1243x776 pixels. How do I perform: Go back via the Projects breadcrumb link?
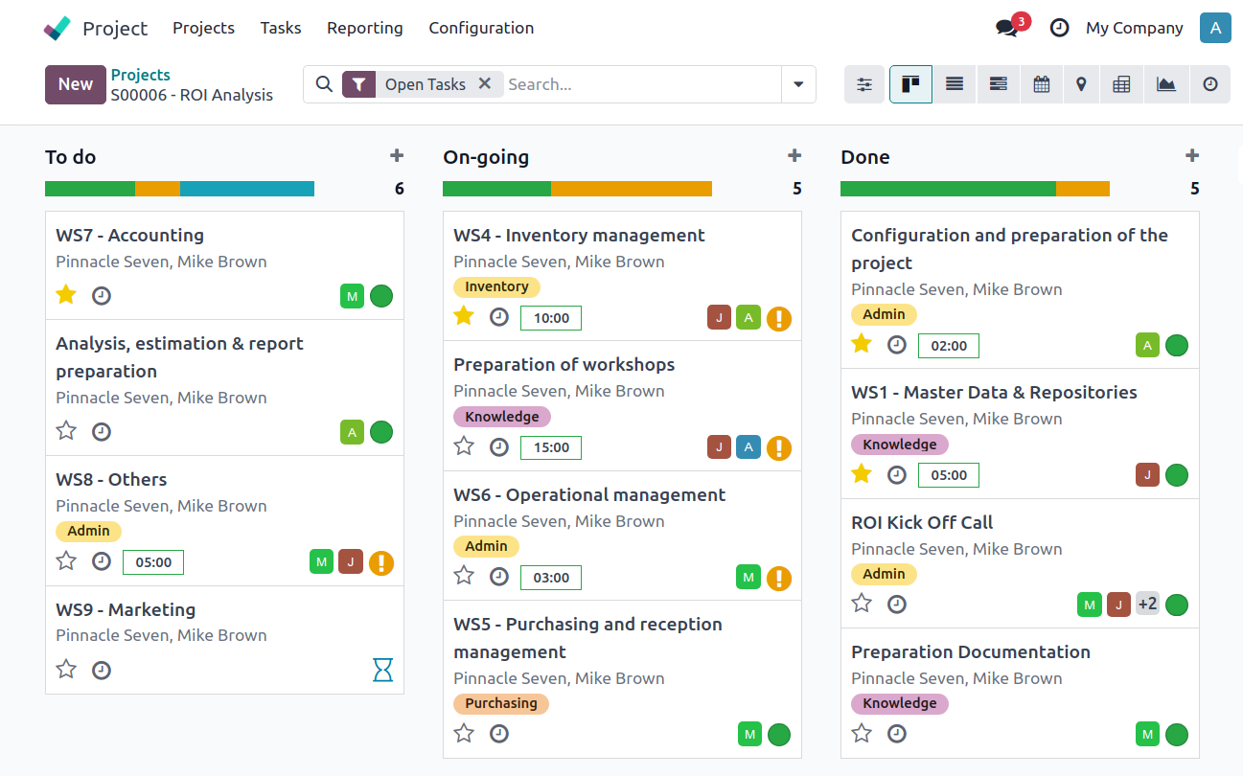pos(140,75)
